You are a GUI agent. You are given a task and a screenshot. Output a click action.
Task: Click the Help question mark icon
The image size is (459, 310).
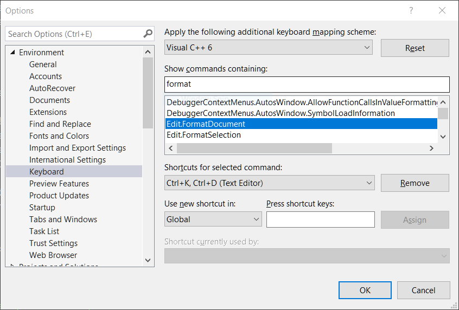tap(411, 10)
